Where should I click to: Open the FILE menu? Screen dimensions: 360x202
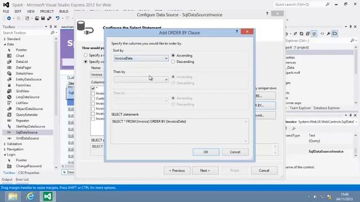click(x=6, y=11)
